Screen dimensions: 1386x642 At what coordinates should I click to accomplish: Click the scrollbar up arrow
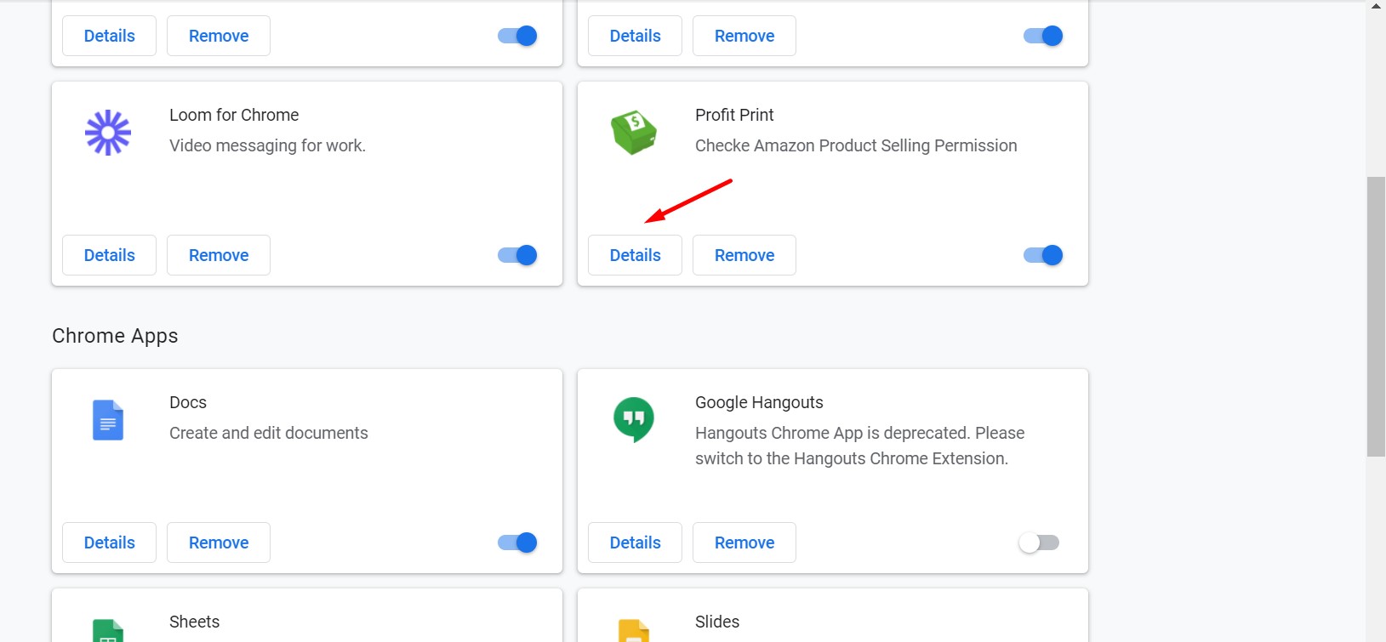[x=1376, y=6]
